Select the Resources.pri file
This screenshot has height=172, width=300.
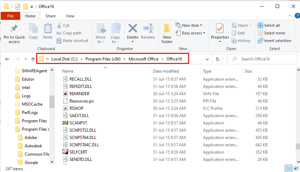coord(81,101)
